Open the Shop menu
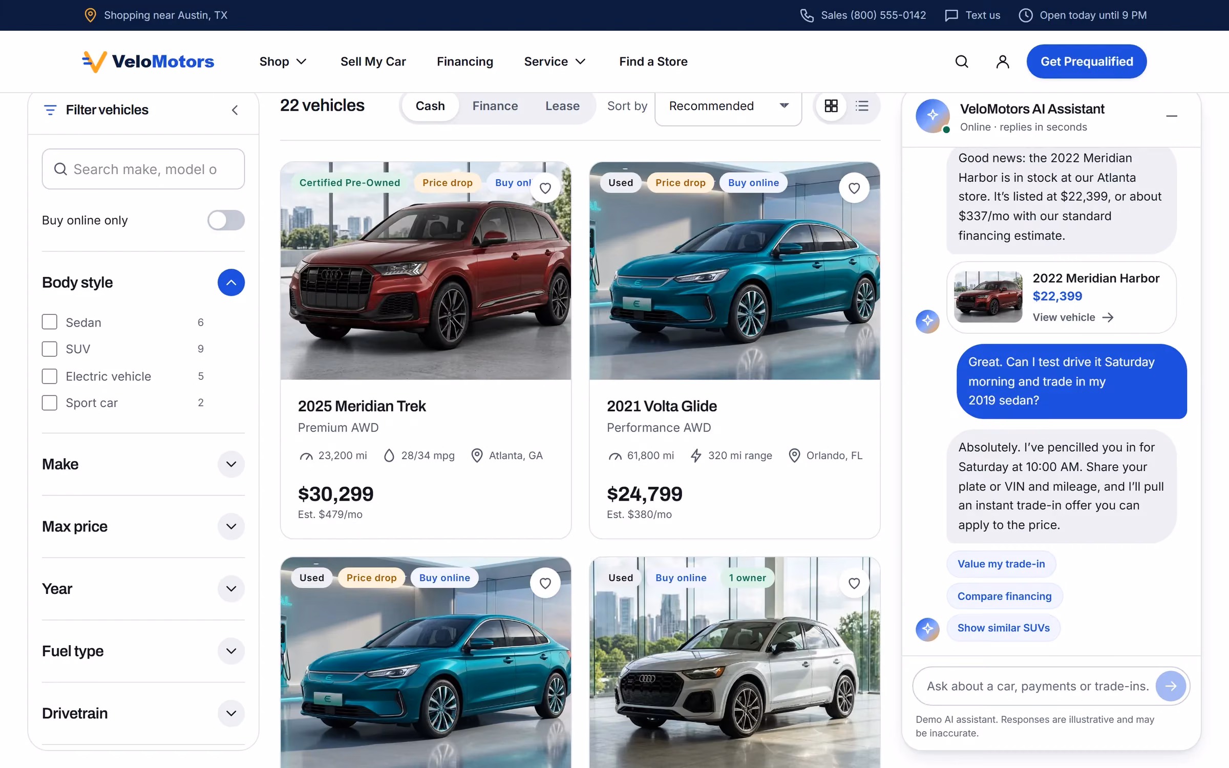 pos(283,61)
